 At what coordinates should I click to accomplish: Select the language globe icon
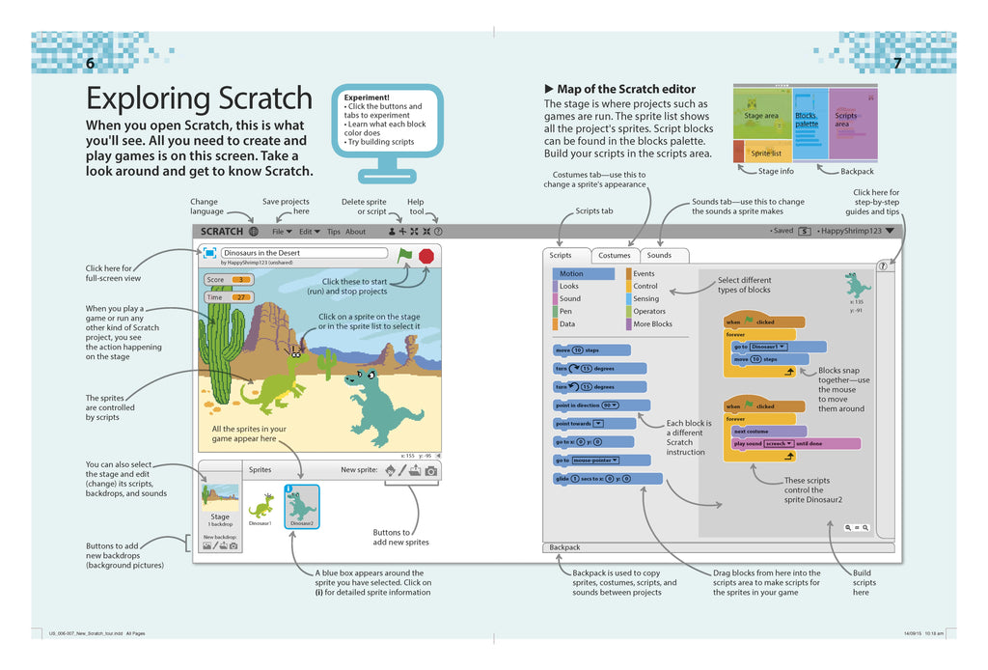coord(254,232)
